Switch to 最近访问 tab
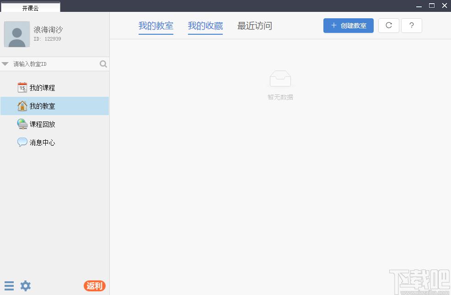The image size is (451, 295). [255, 26]
